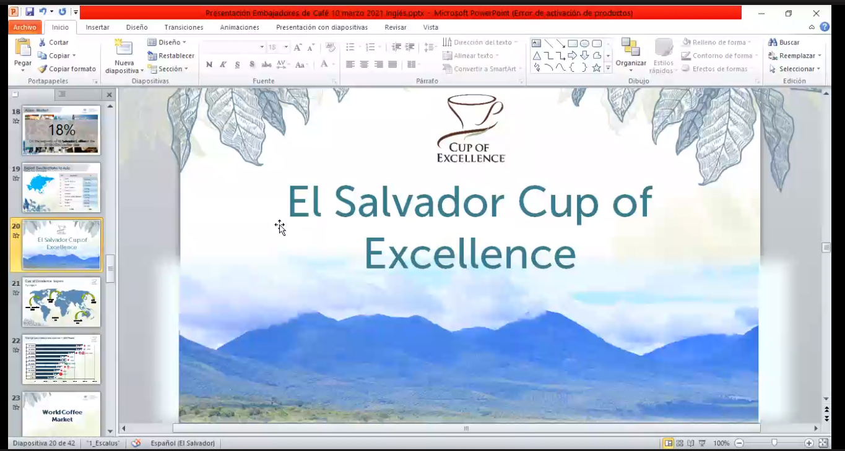The height and width of the screenshot is (451, 845).
Task: Justify text in paragraph group
Action: (392, 64)
